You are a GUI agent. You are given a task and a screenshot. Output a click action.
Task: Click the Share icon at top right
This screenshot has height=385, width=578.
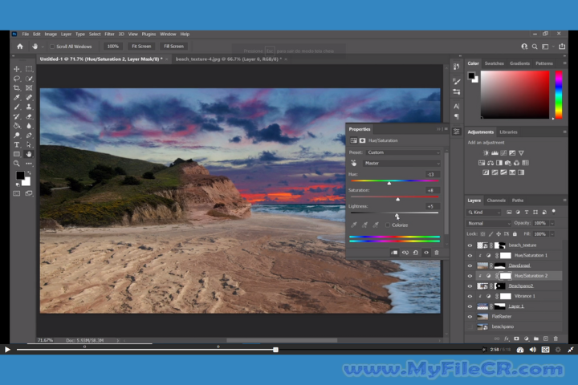[x=562, y=47]
